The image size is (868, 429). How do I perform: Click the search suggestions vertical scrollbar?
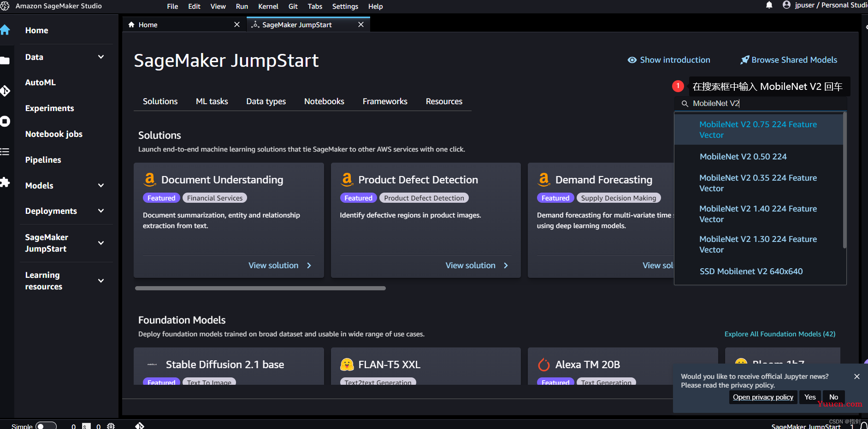click(844, 181)
